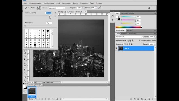
Task: Open the Редактирование menu
Action: click(x=36, y=3)
